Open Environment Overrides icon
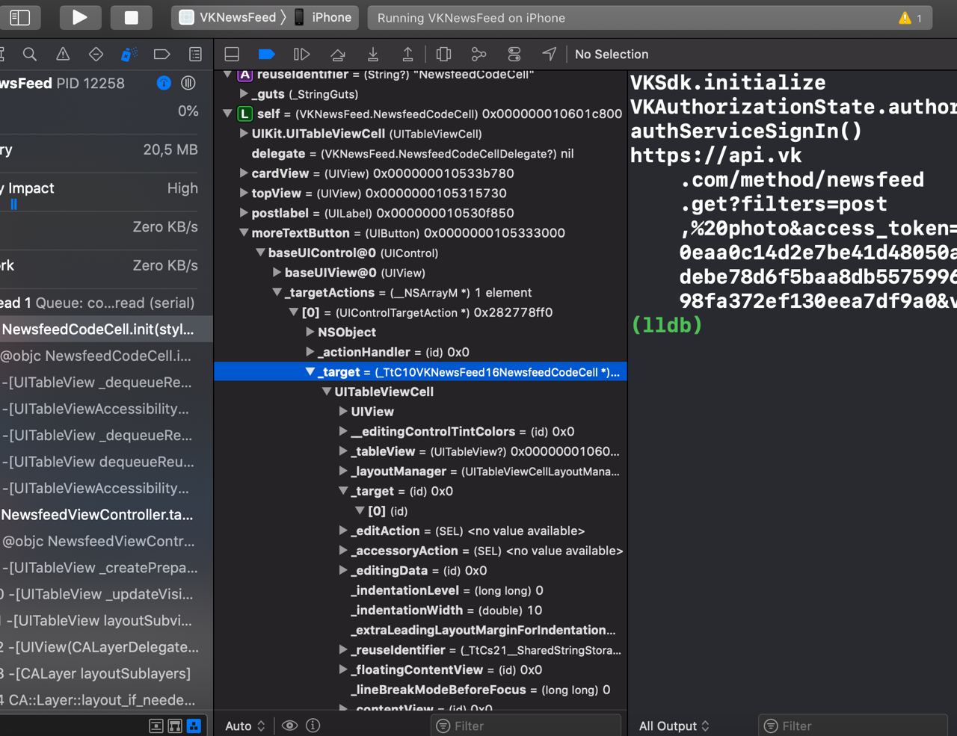Screen dimensions: 957x736 [x=514, y=54]
